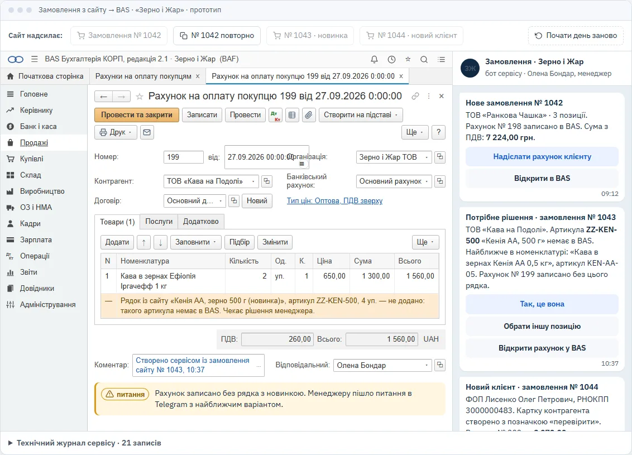Go back with the left arrow button
The image size is (632, 455).
[x=104, y=97]
